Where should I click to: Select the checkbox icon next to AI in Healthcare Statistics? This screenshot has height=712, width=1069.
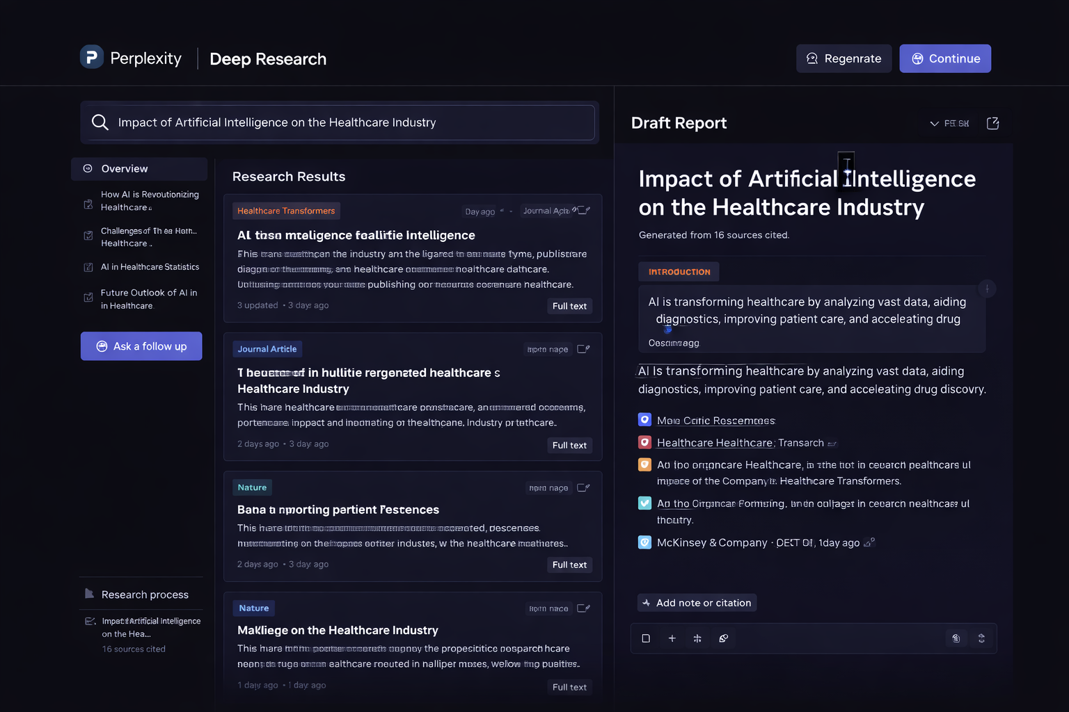coord(88,266)
